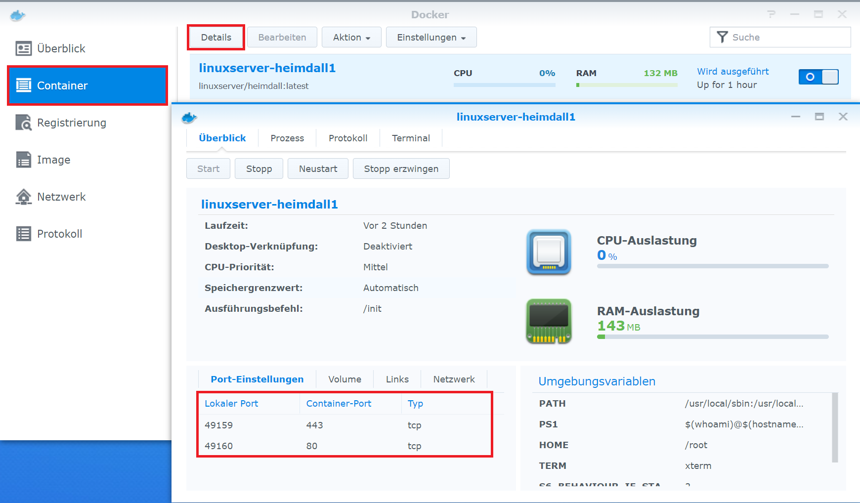Image resolution: width=860 pixels, height=503 pixels.
Task: Select Registrierung in the sidebar
Action: pos(71,123)
